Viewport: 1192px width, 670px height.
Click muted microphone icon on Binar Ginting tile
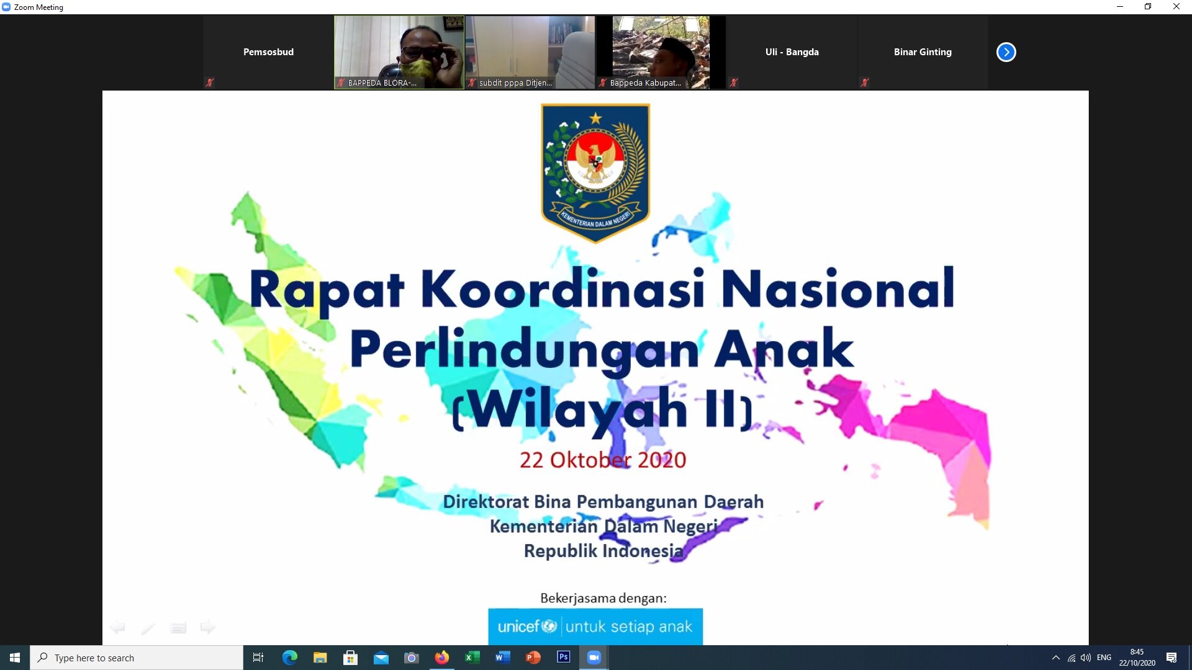coord(865,83)
